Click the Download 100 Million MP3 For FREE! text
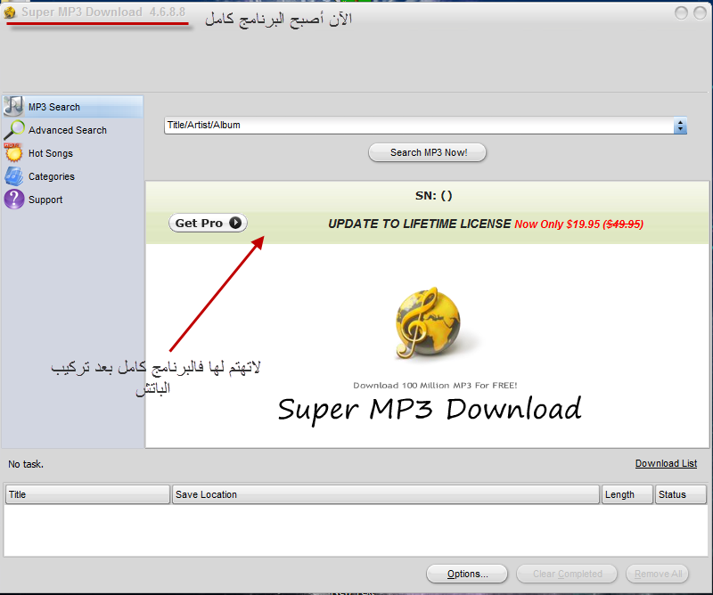The image size is (713, 595). [435, 386]
